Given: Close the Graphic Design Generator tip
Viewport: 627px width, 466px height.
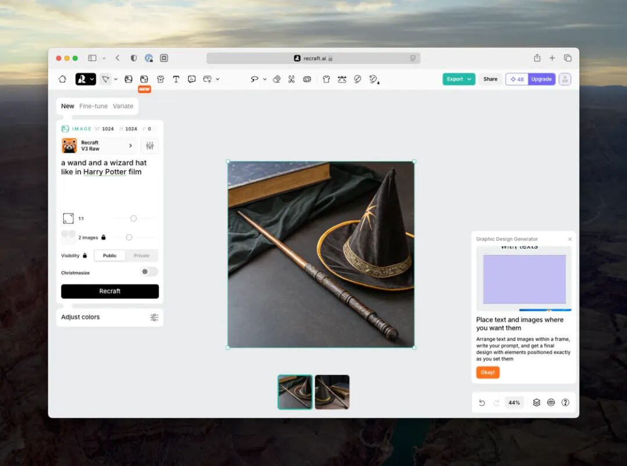Looking at the screenshot, I should pyautogui.click(x=570, y=239).
